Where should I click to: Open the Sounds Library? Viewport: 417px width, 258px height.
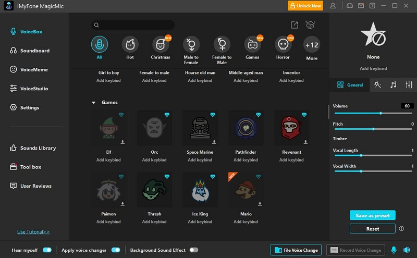point(33,148)
